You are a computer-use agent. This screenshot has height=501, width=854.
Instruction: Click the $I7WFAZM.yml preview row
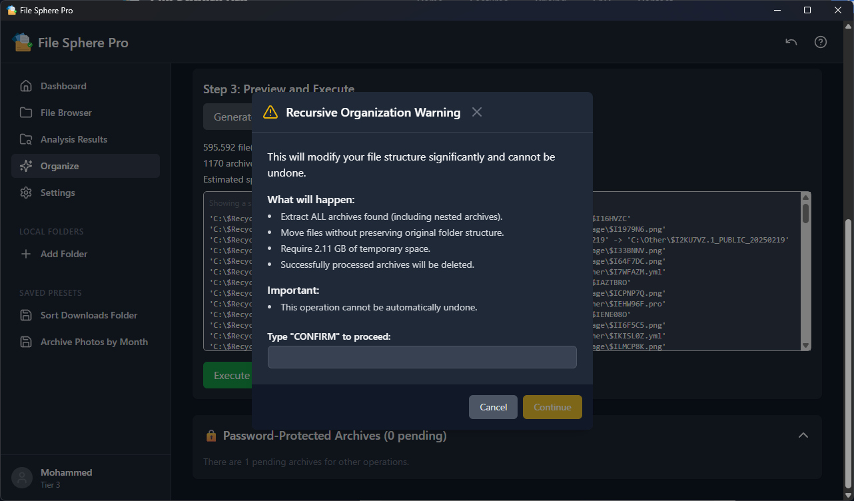click(x=629, y=272)
